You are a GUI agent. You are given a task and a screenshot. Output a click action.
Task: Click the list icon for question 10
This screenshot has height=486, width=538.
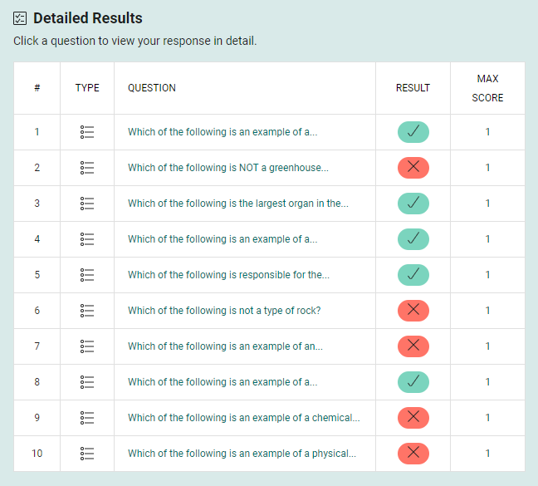tap(87, 454)
